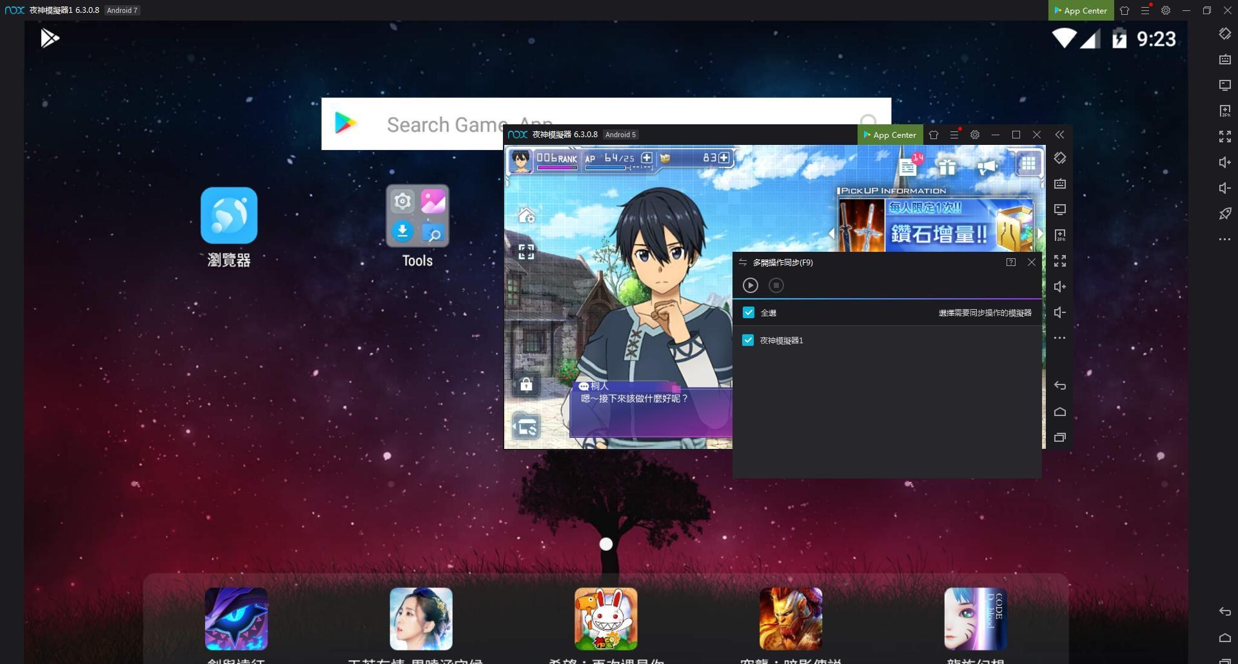Click the App Center button in the inner emulator
The width and height of the screenshot is (1238, 664).
(890, 135)
